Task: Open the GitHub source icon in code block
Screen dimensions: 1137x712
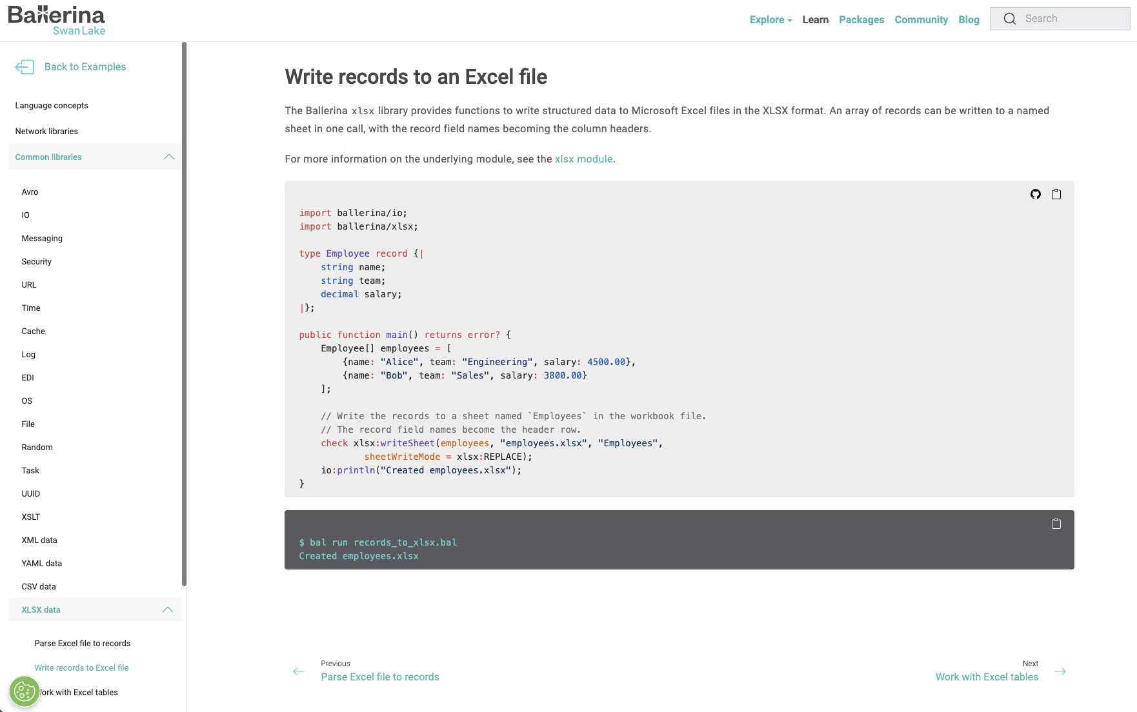Action: pos(1036,194)
